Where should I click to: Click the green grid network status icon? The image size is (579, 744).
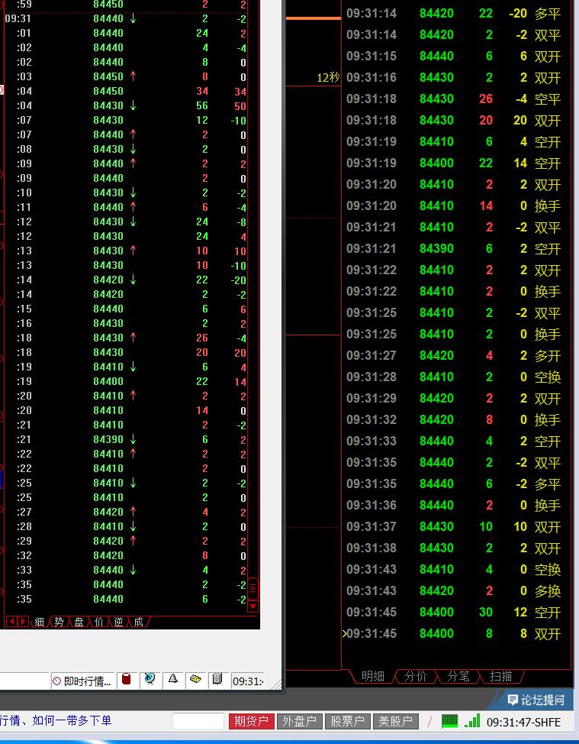click(x=449, y=721)
